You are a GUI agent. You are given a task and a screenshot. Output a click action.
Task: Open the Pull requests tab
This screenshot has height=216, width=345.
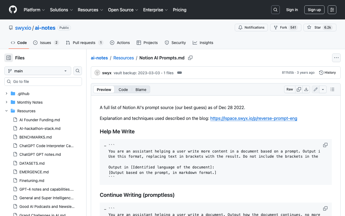(85, 43)
